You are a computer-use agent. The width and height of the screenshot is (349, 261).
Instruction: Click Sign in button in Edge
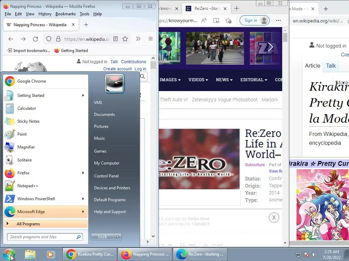254,20
